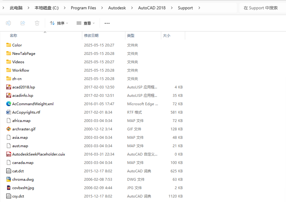
Task: Open the three-dots more options menu
Action: click(x=107, y=23)
